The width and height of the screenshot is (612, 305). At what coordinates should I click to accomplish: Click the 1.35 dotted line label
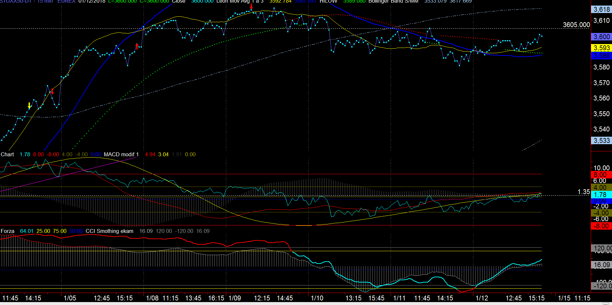coord(584,192)
